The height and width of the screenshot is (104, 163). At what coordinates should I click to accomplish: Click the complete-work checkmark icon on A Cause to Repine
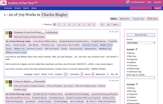(x=10, y=85)
